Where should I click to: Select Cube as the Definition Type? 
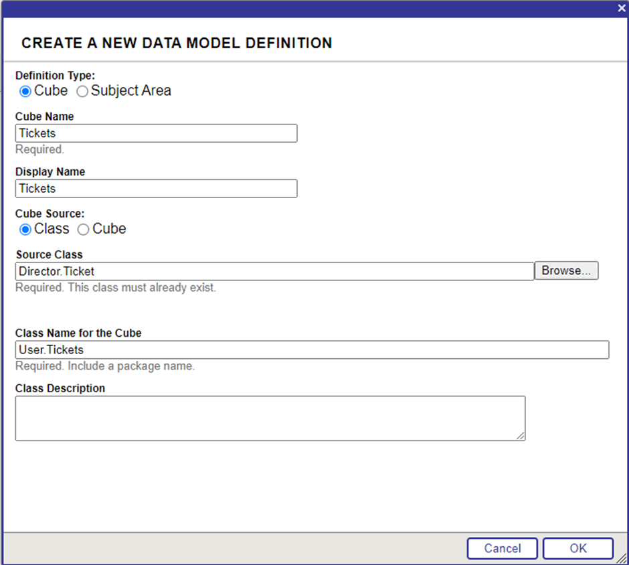click(x=25, y=91)
